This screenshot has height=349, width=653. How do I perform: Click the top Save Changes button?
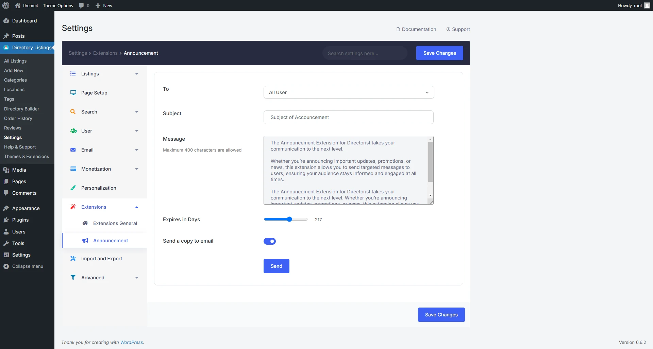pyautogui.click(x=439, y=53)
